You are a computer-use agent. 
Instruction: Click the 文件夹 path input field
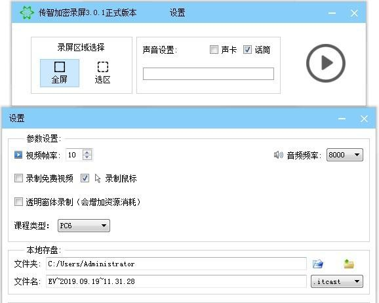(176, 264)
